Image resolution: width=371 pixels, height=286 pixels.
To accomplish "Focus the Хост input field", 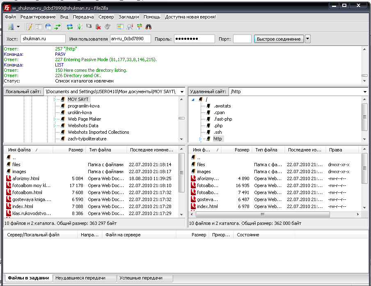I will point(43,39).
